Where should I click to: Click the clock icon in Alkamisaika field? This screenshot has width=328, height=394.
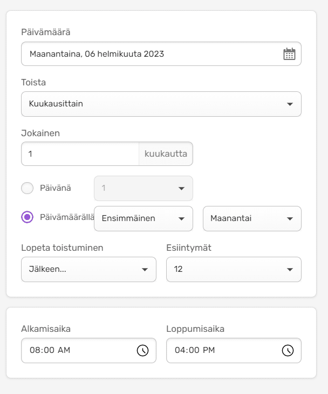pos(142,350)
